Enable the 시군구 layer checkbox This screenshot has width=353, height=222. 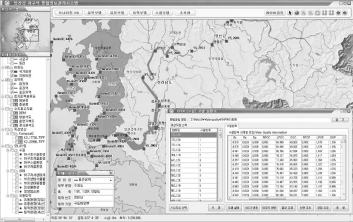pos(12,59)
